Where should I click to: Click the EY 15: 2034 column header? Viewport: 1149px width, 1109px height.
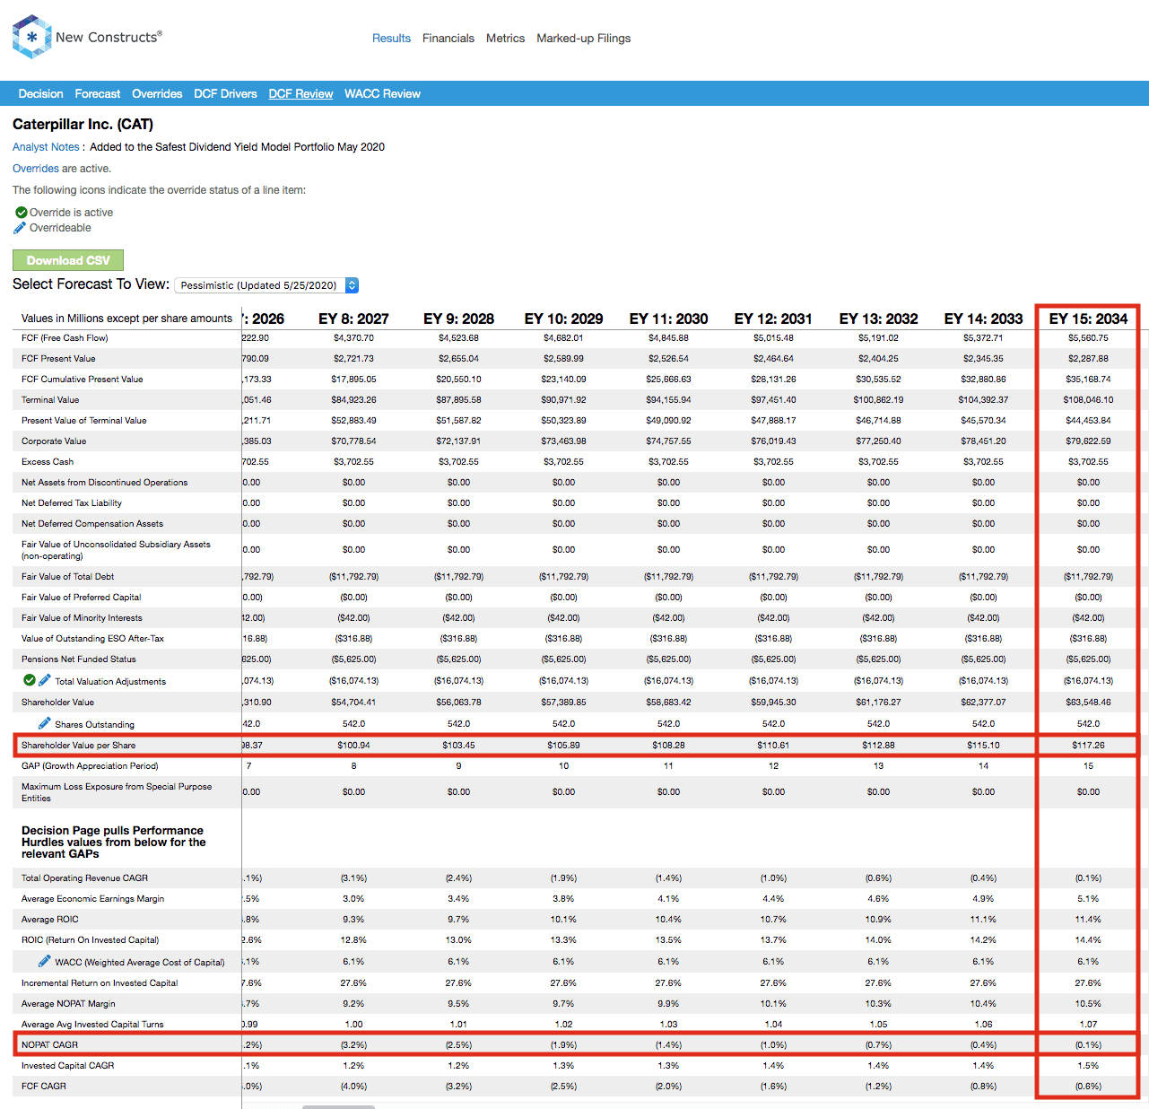pos(1088,319)
